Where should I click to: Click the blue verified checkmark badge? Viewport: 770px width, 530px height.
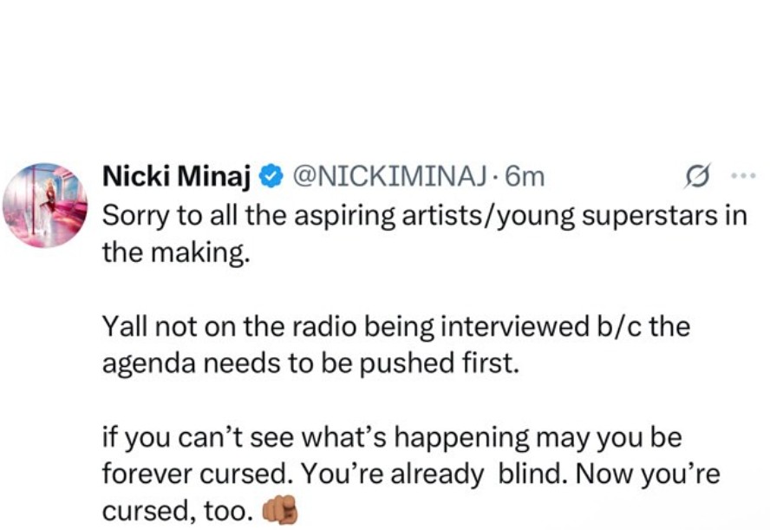[x=271, y=177]
